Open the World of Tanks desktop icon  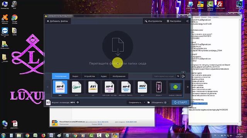tap(15, 5)
